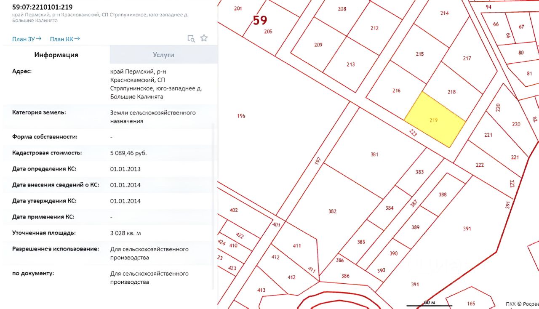This screenshot has height=309, width=539.
Task: Select parcel 81 on the map
Action: coord(529,74)
